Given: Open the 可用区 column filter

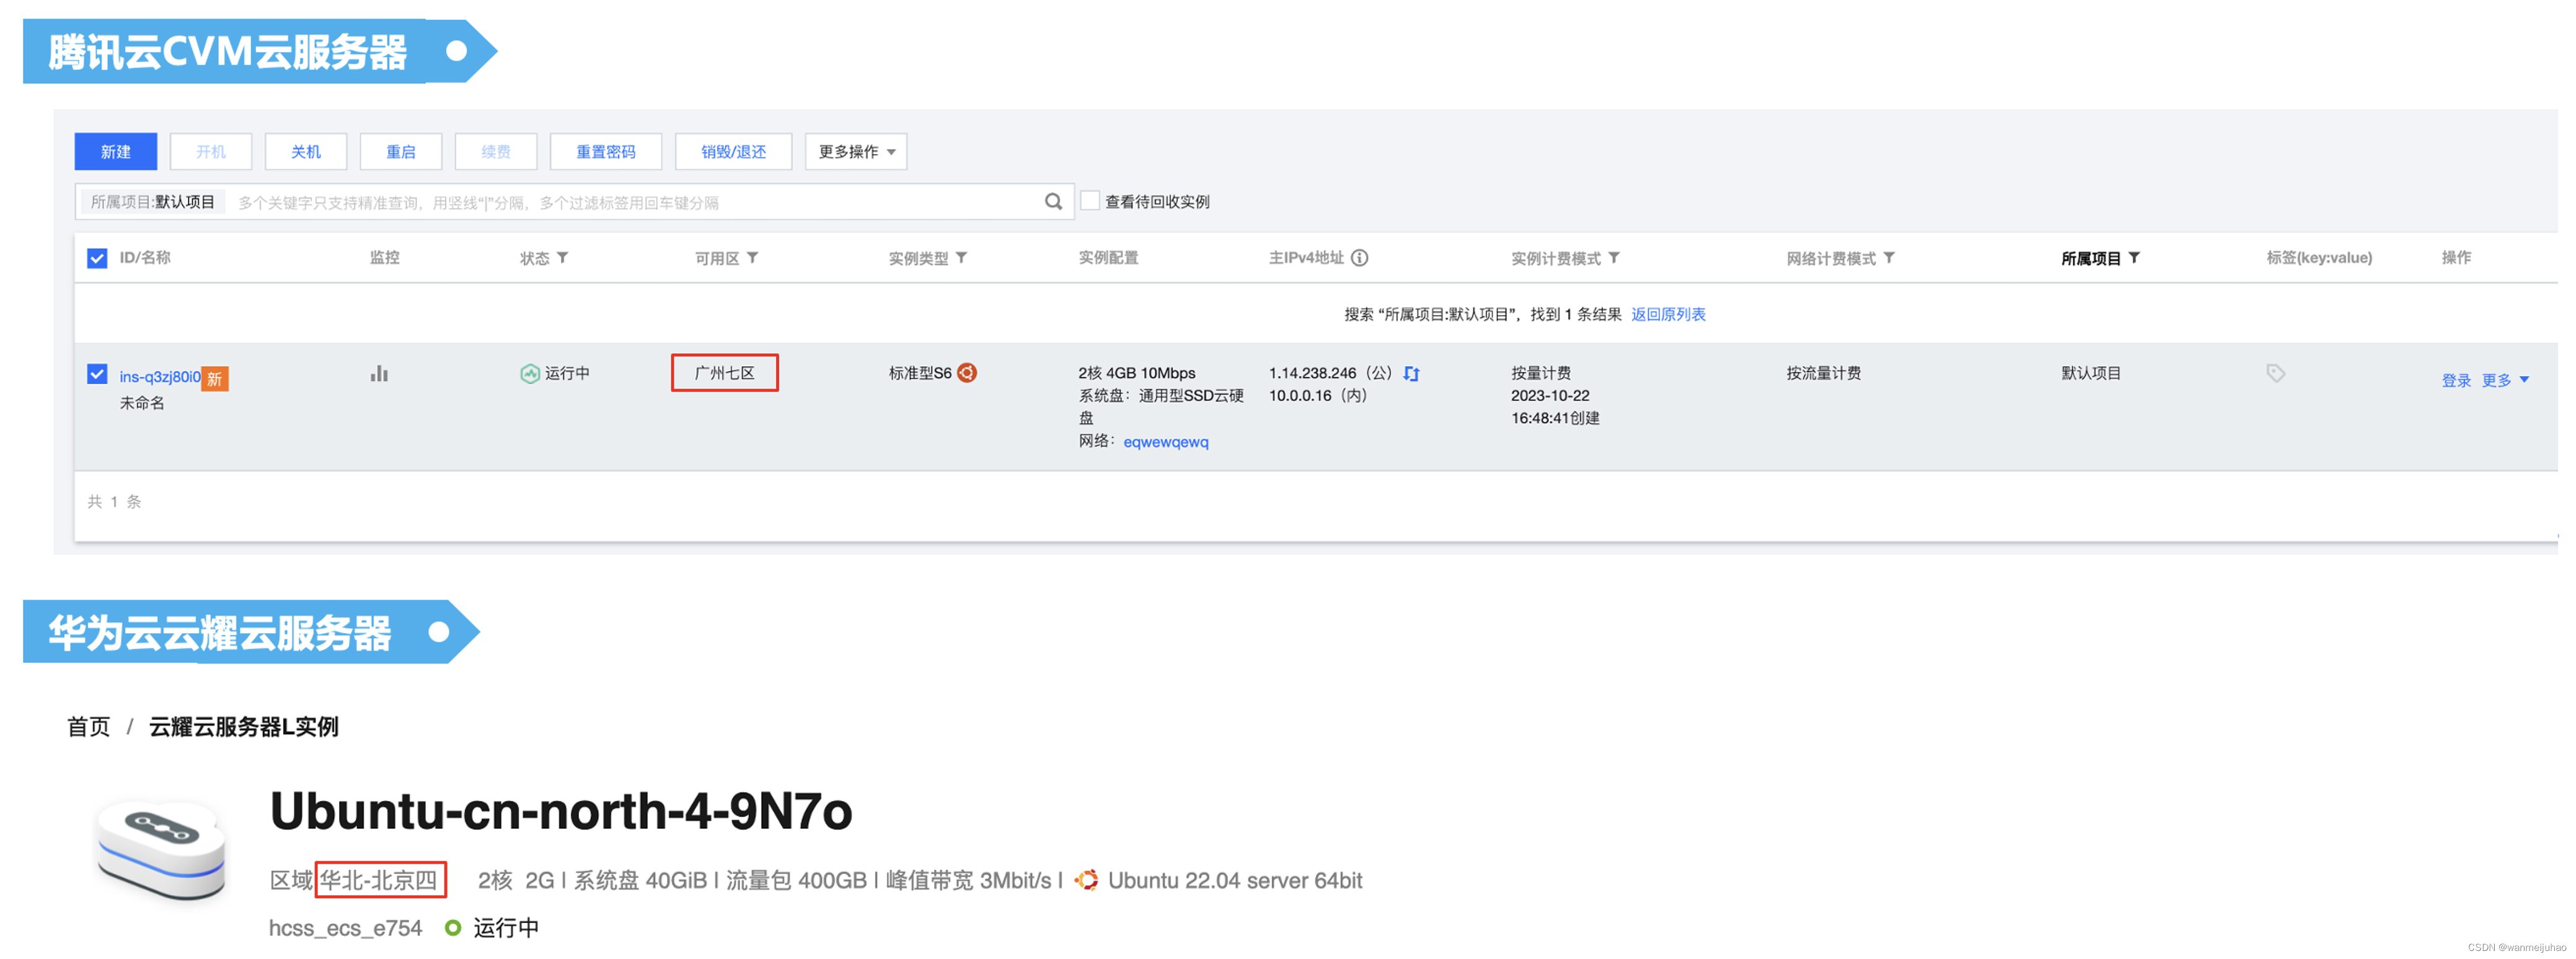Looking at the screenshot, I should click(753, 258).
